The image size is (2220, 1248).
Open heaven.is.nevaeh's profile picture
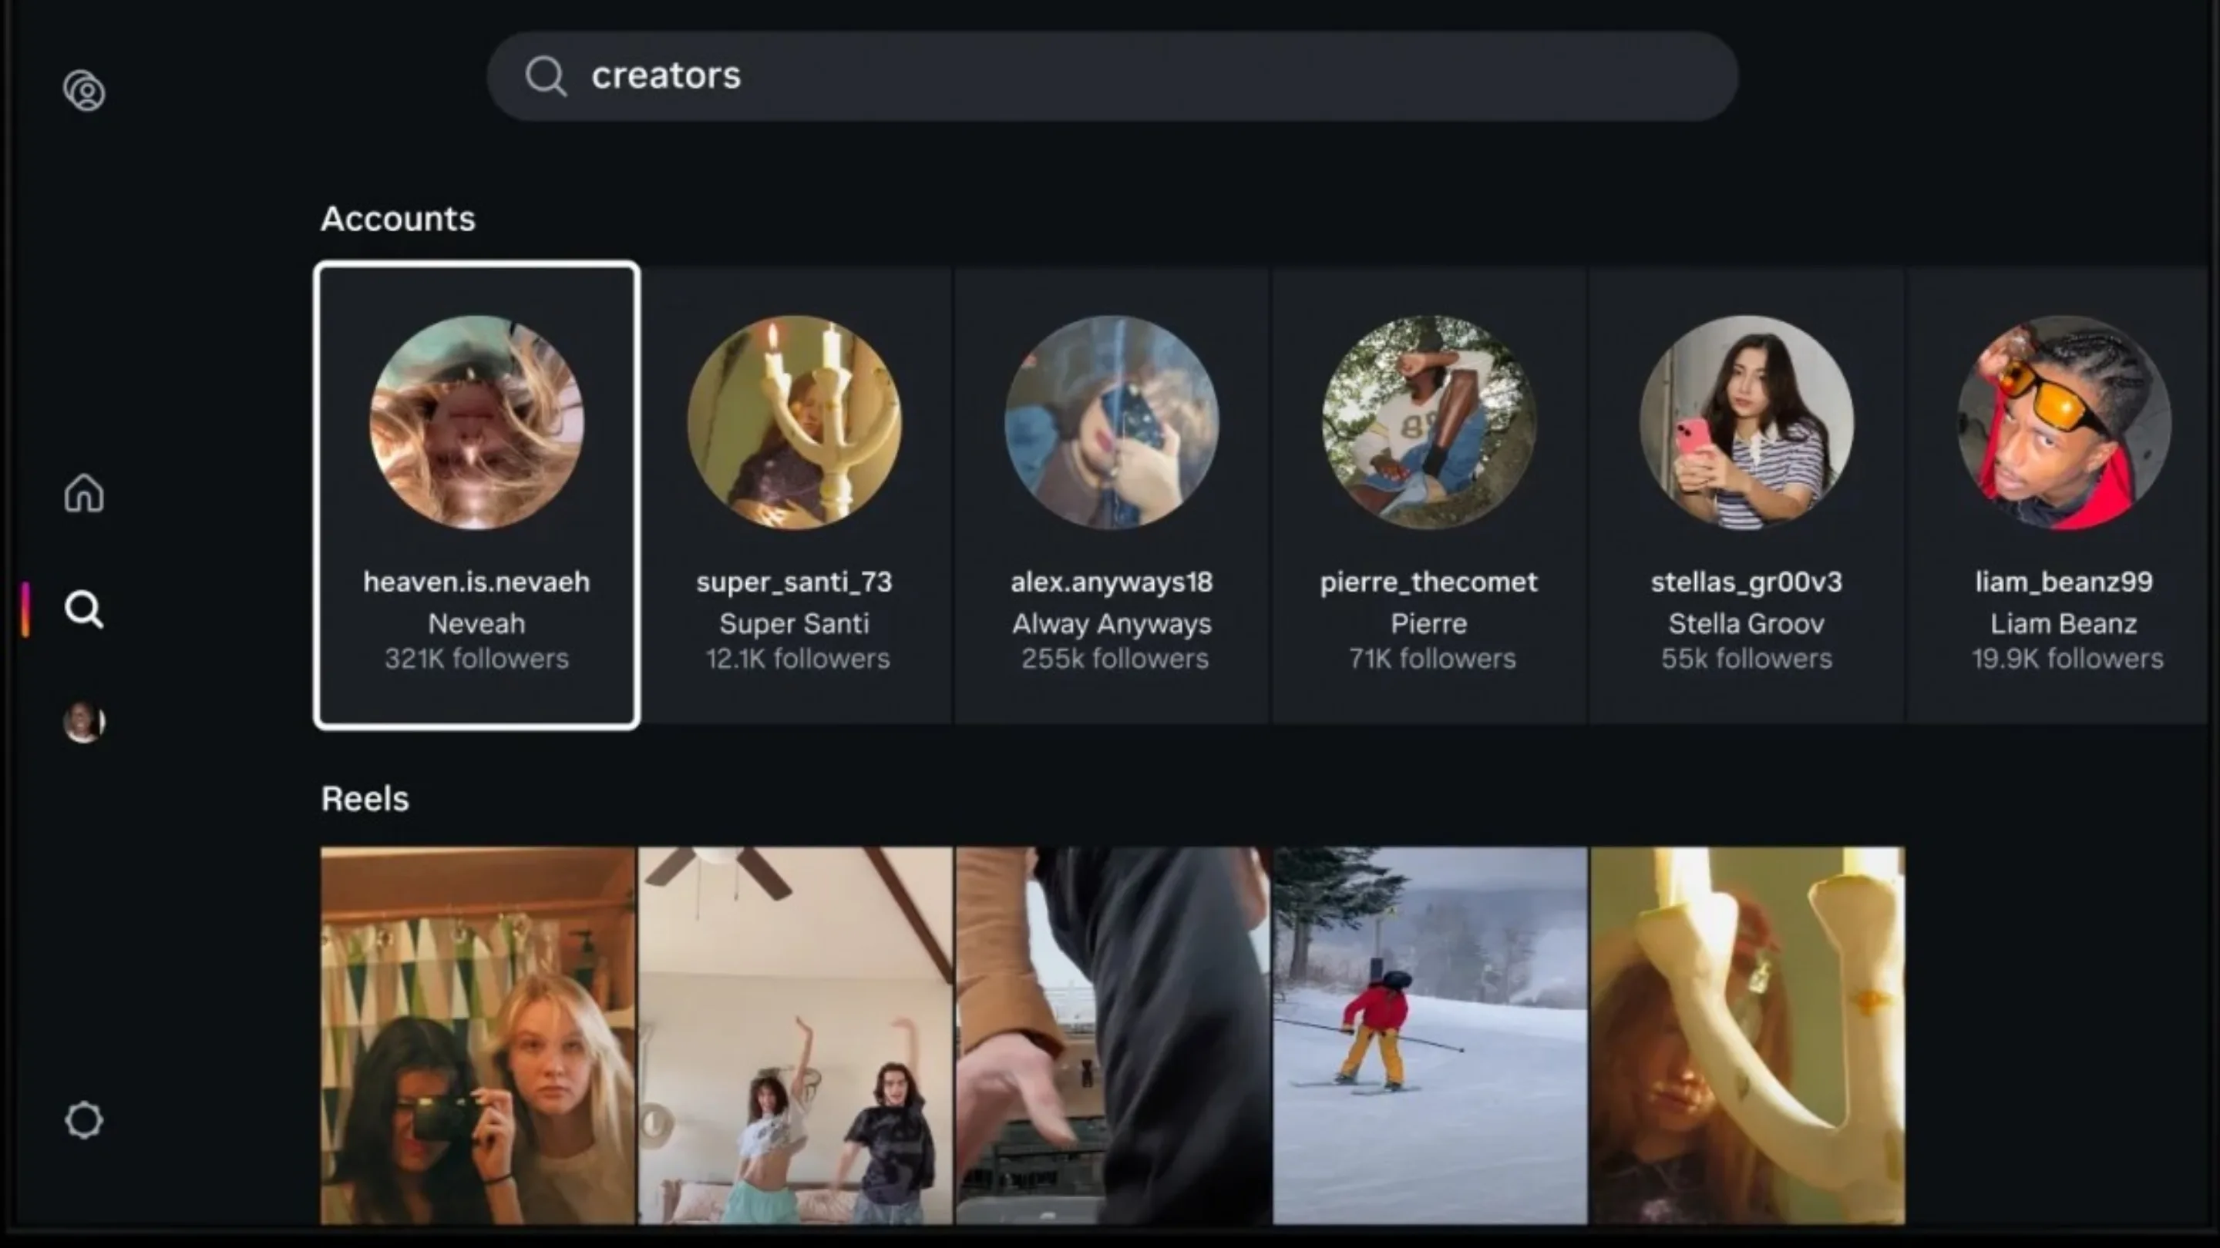click(476, 424)
